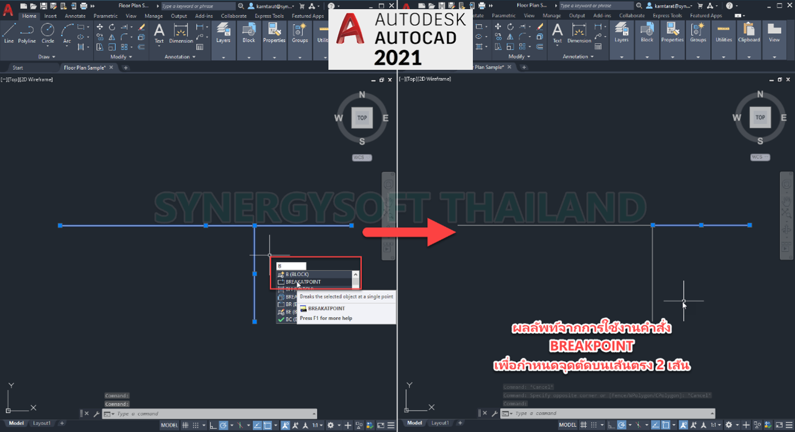Expand the Draw panel
The width and height of the screenshot is (795, 432).
pos(53,57)
